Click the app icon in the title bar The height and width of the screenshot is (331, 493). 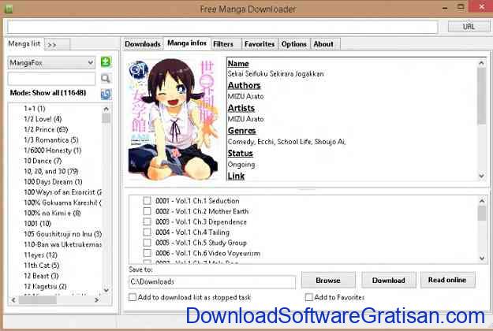click(9, 9)
